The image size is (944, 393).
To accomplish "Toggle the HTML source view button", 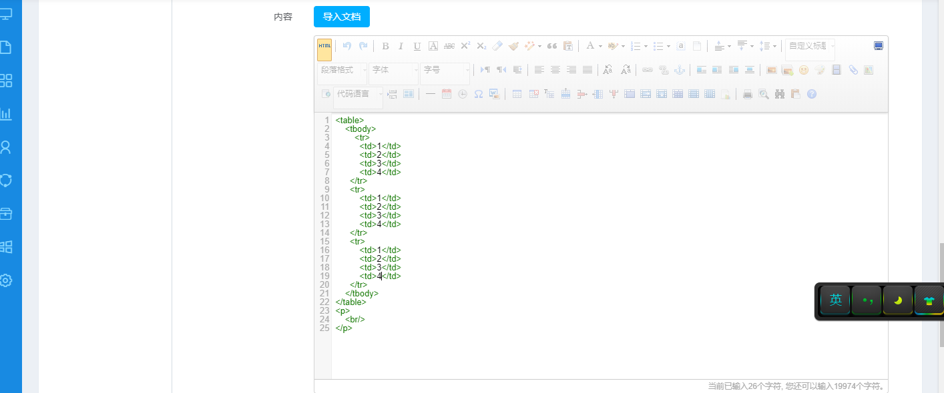I will (x=324, y=47).
